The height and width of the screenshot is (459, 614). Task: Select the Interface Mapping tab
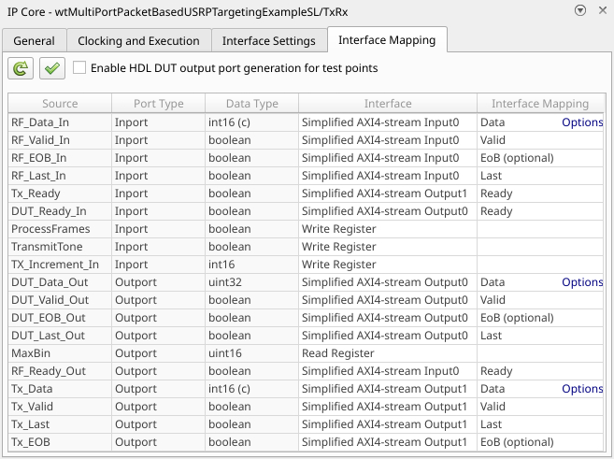tap(387, 40)
